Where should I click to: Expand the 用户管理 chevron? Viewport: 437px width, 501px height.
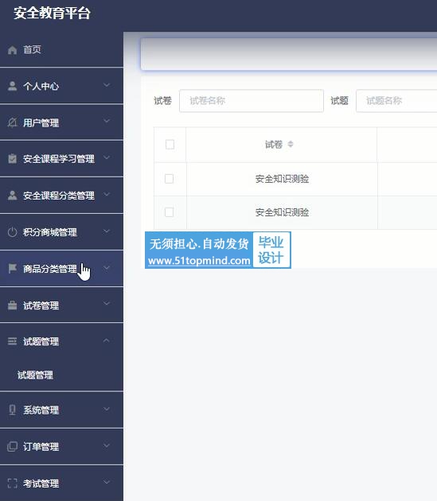(107, 121)
